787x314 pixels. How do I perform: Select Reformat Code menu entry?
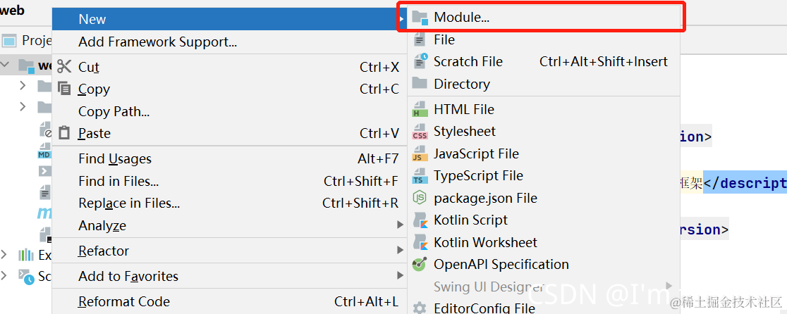point(230,301)
